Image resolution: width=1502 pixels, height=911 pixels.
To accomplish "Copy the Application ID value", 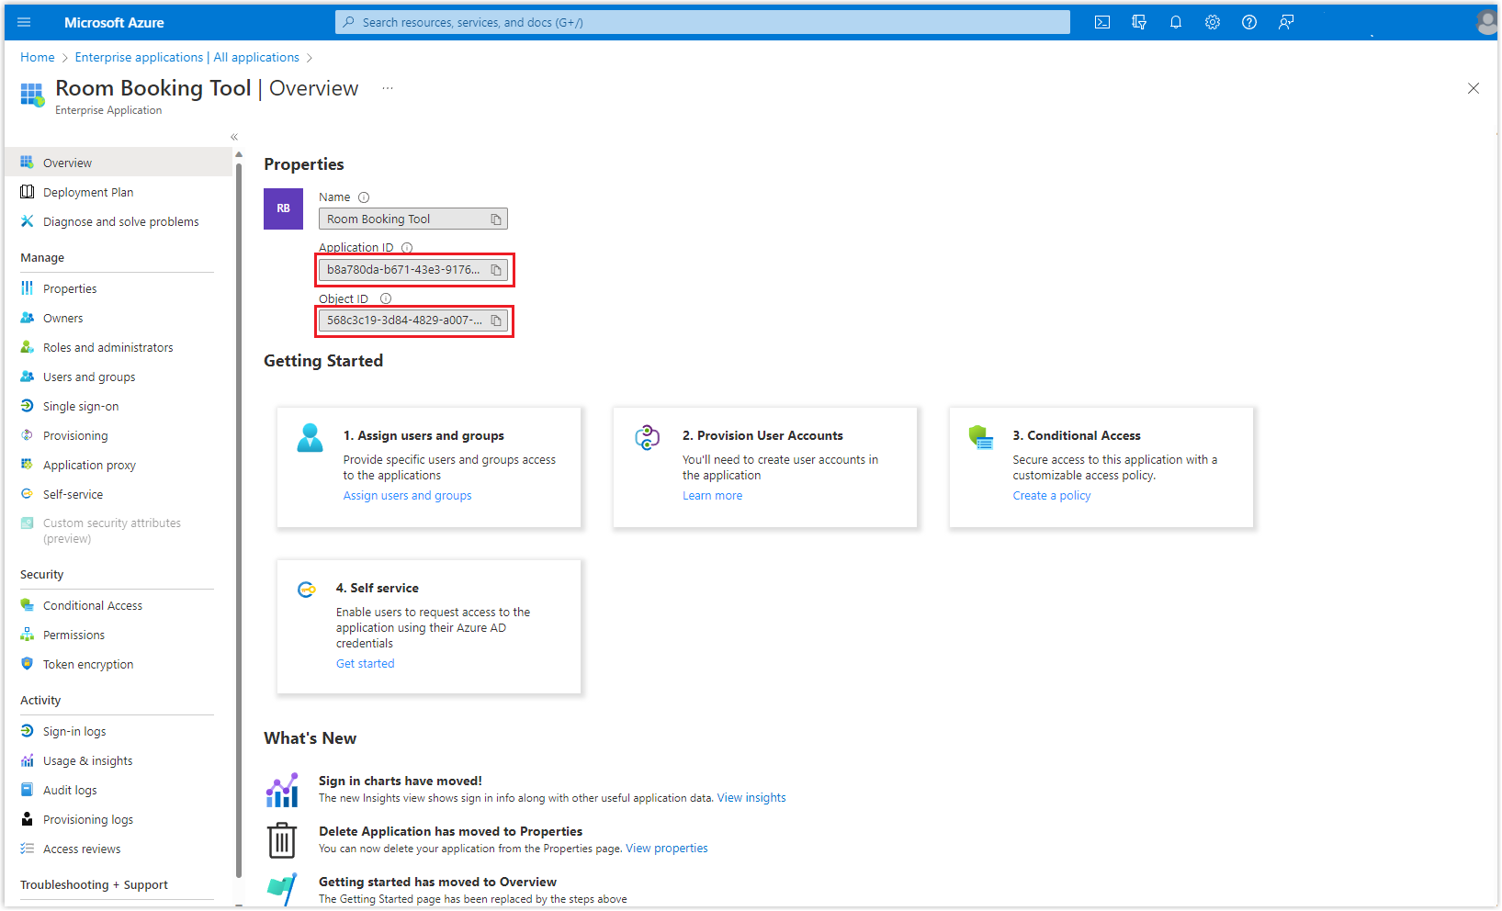I will click(x=496, y=269).
